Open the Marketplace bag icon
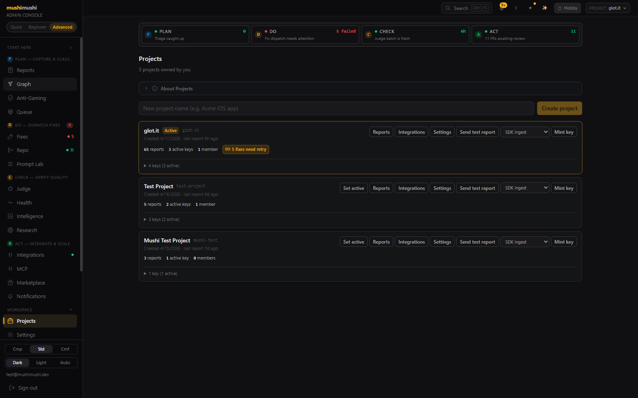This screenshot has height=398, width=638. 10,283
